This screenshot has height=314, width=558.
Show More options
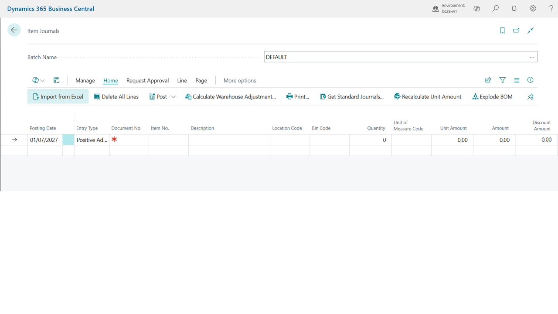240,80
